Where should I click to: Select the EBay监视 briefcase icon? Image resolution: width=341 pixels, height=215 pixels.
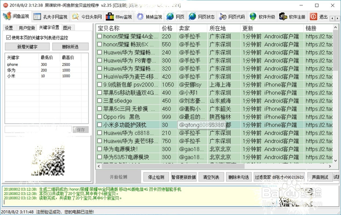click(x=110, y=17)
